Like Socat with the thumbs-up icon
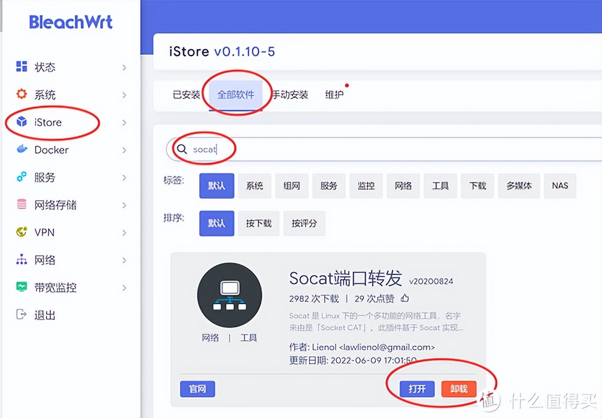The width and height of the screenshot is (602, 418). tap(404, 297)
